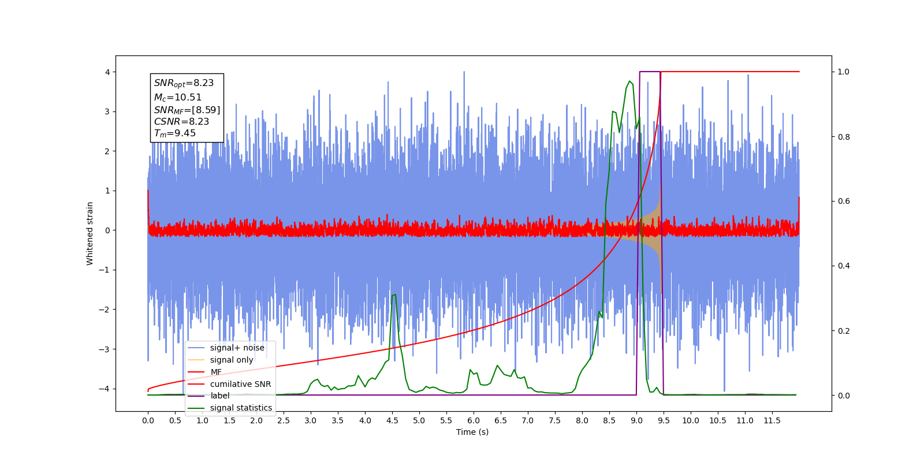Click the Tm=9.45 annotation text

point(175,133)
